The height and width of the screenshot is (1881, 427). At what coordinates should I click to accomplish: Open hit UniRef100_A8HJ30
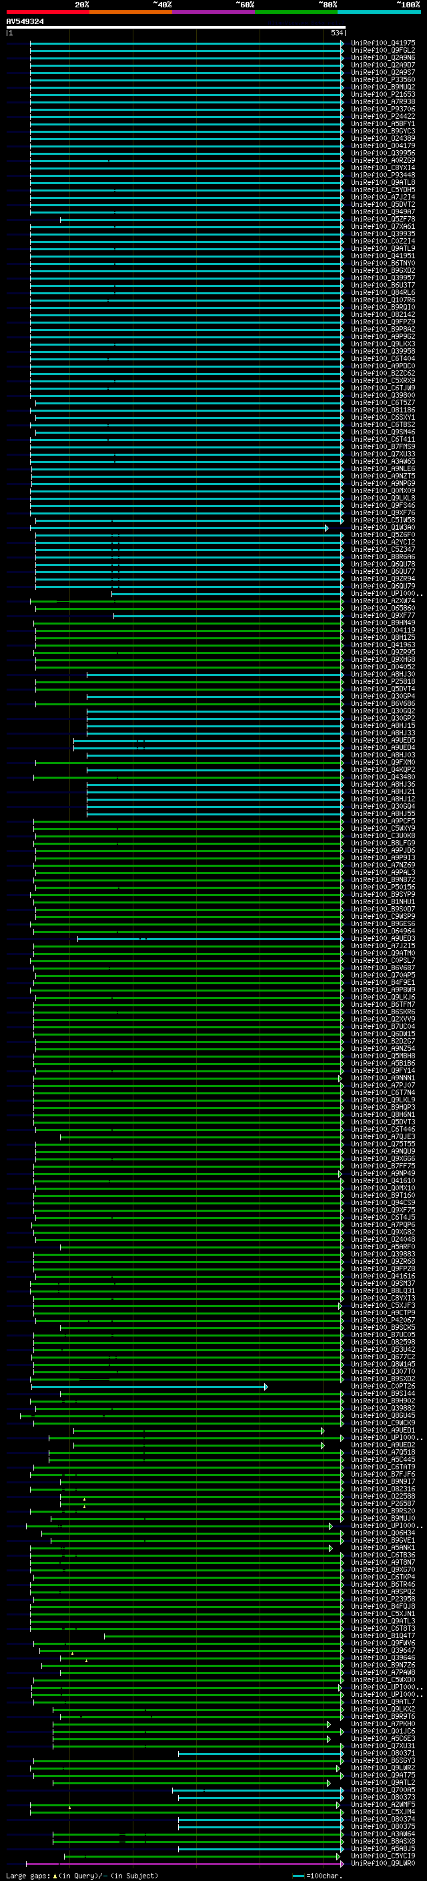(383, 674)
